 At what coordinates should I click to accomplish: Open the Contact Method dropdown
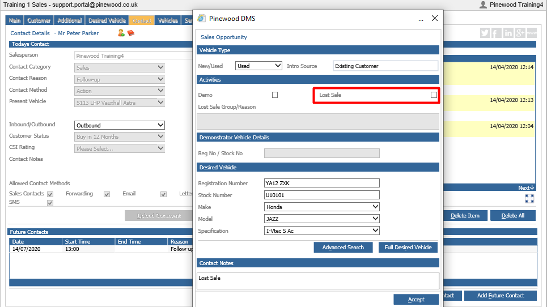point(119,91)
